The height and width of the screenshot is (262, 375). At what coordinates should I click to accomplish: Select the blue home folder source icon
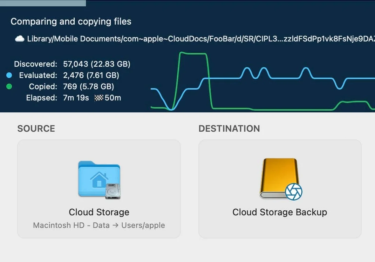98,177
